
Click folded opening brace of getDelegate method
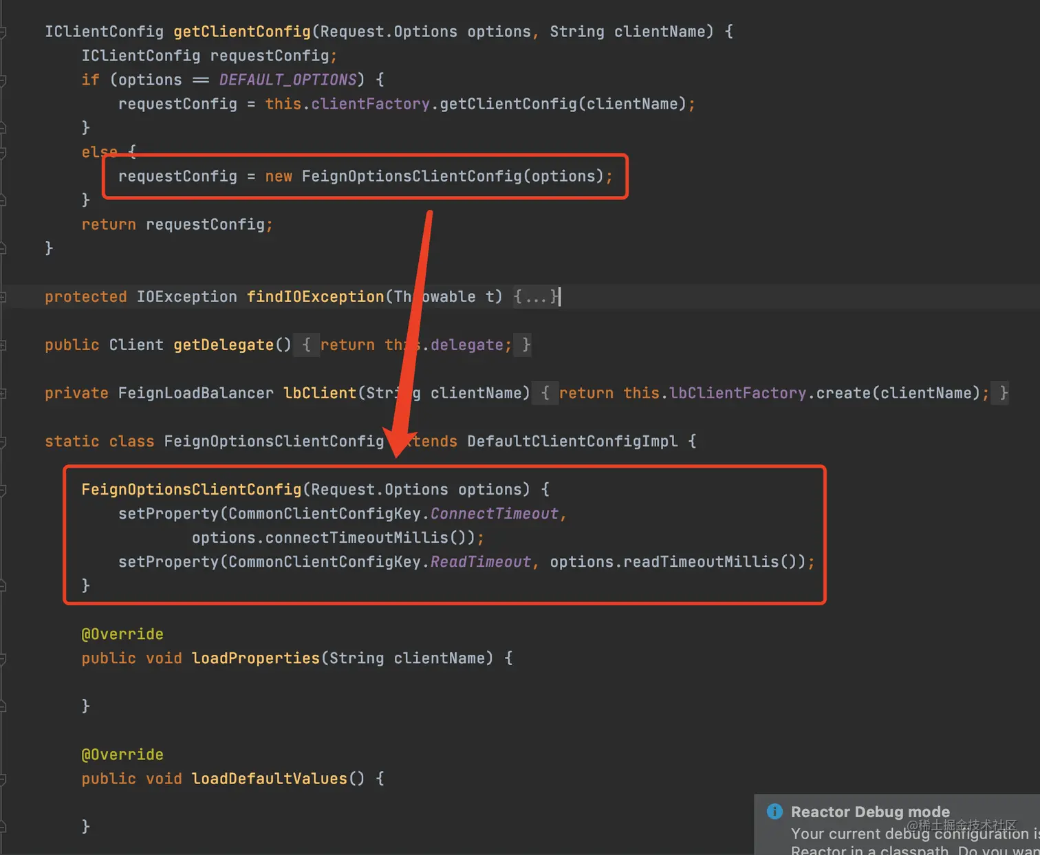pyautogui.click(x=307, y=345)
